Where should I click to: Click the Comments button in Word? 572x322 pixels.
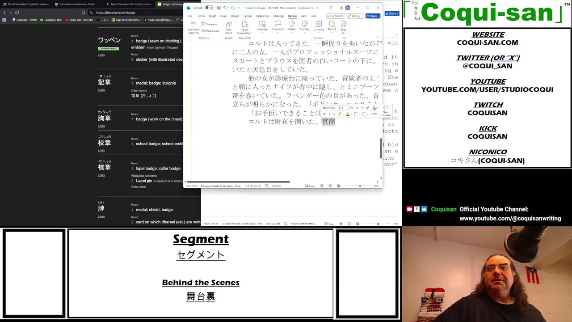335,16
